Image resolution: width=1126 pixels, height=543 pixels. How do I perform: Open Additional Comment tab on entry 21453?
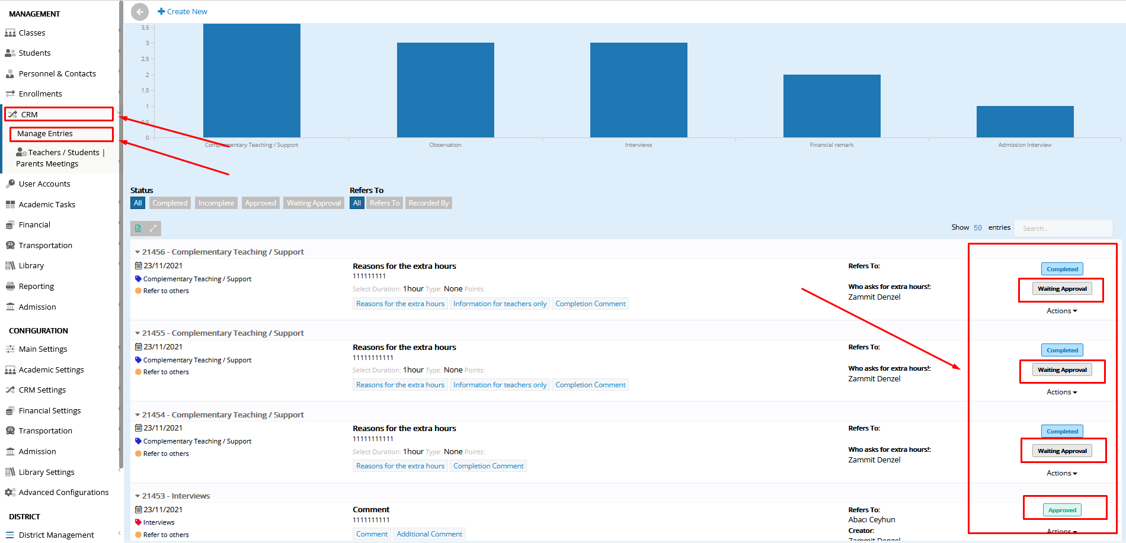pos(429,534)
